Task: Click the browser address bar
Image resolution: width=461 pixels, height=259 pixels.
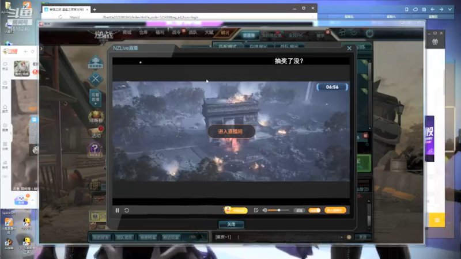Action: point(188,17)
